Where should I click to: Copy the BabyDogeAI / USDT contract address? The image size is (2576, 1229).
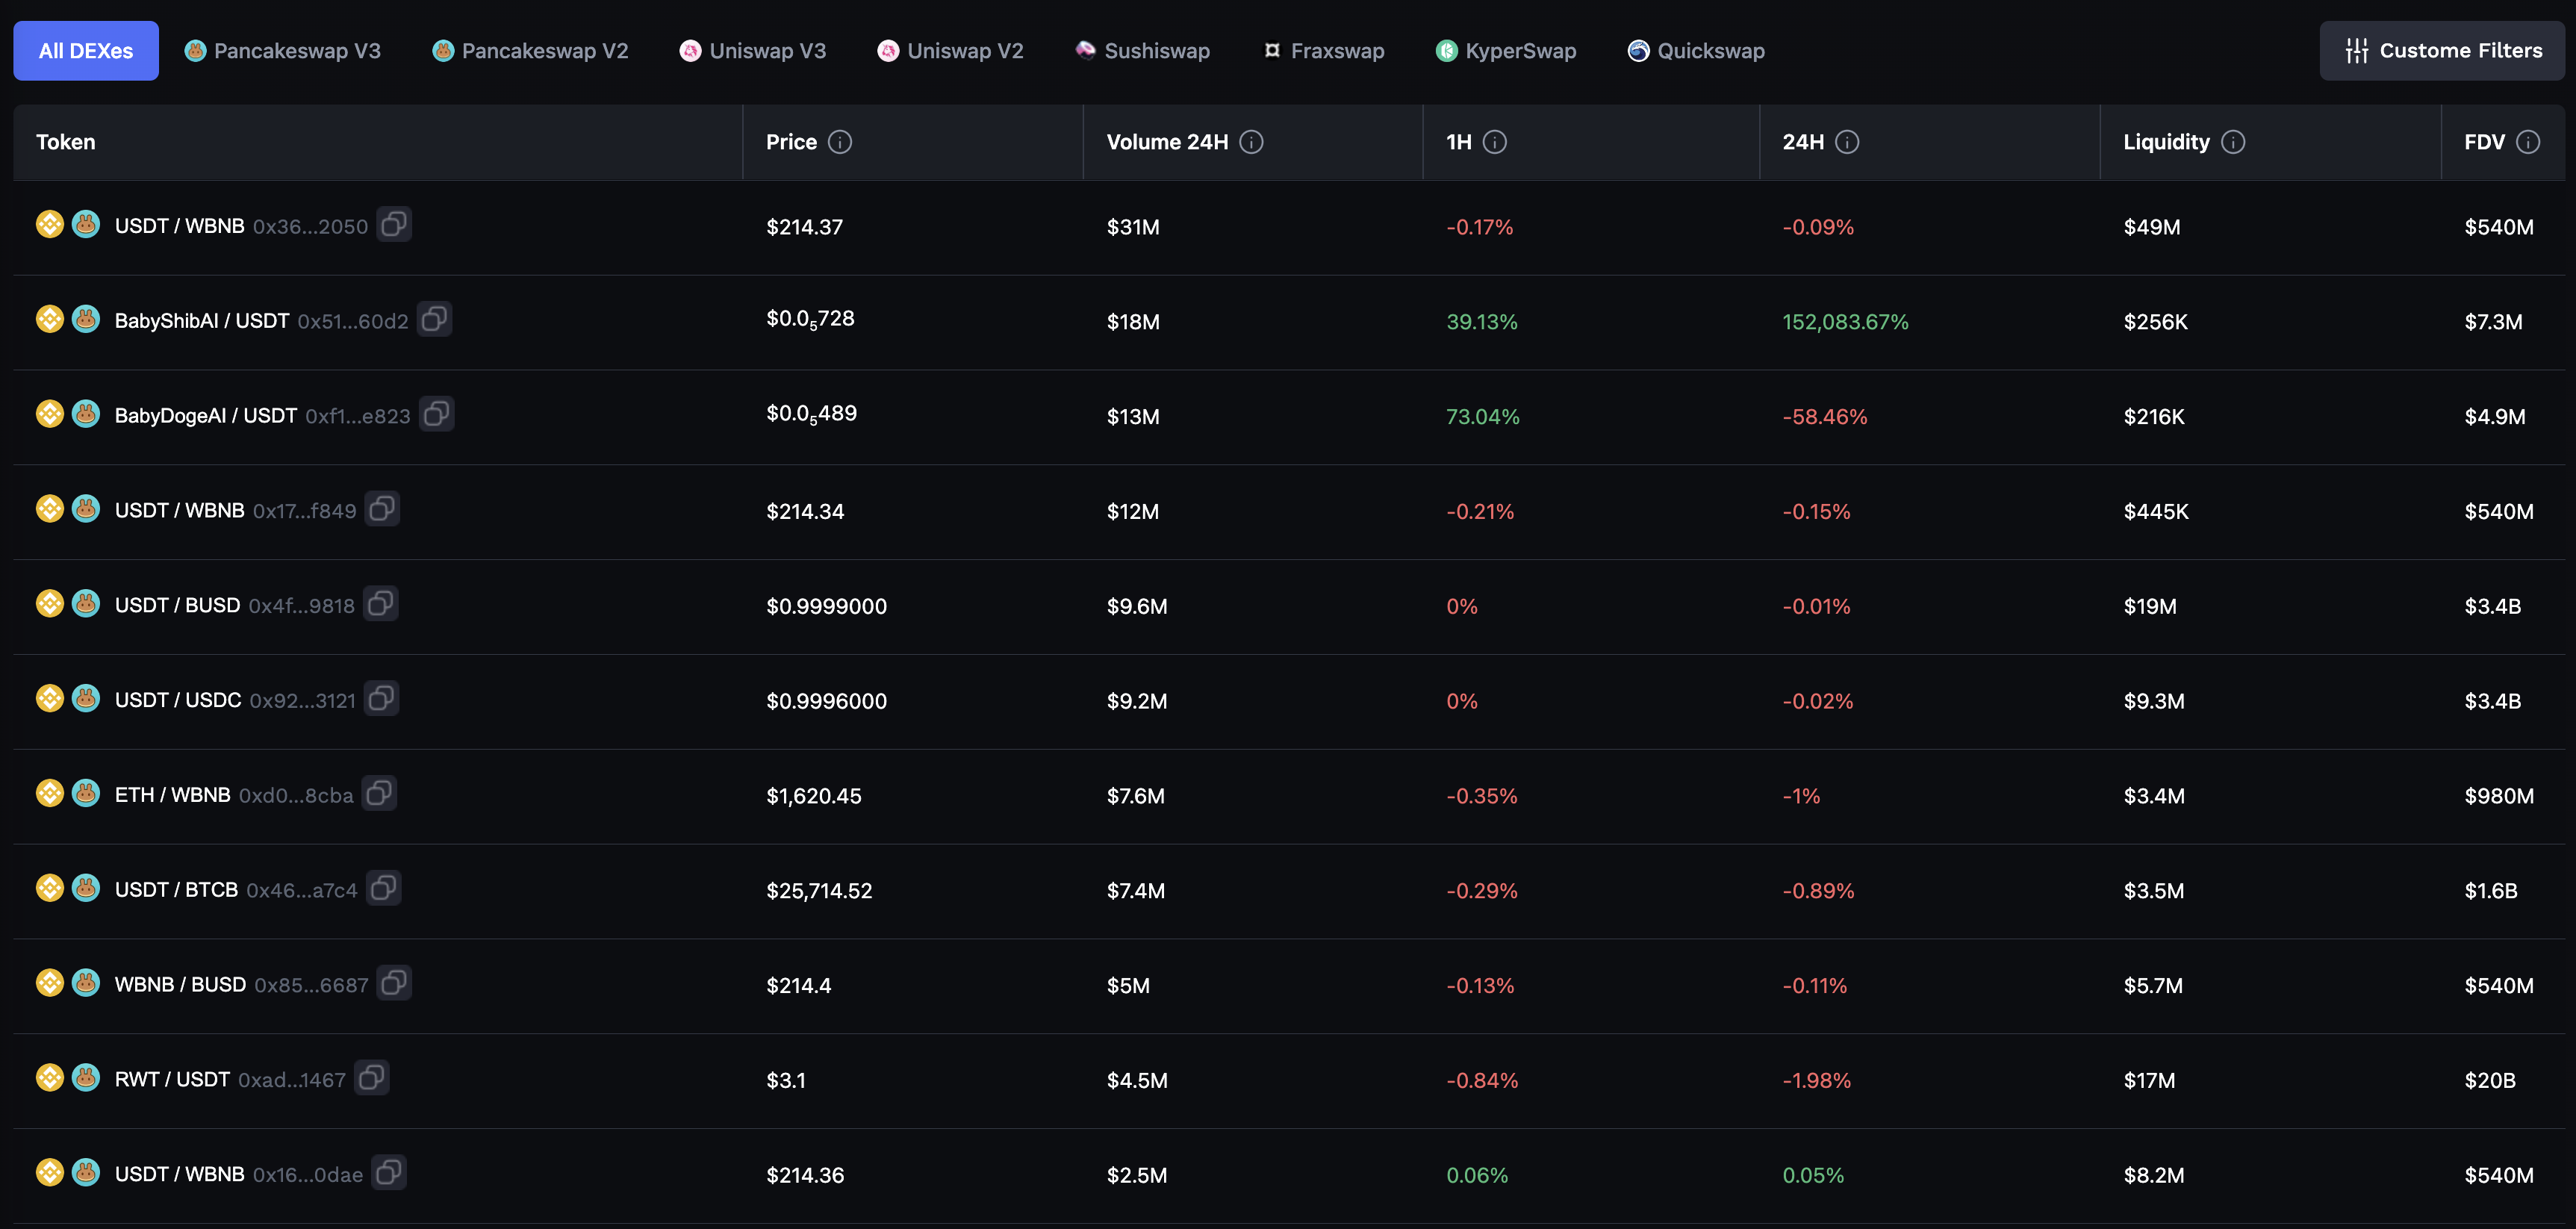pyautogui.click(x=436, y=415)
